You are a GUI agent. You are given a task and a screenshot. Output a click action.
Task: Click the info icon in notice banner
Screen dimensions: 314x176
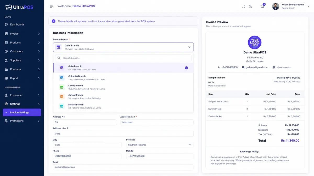click(x=54, y=21)
